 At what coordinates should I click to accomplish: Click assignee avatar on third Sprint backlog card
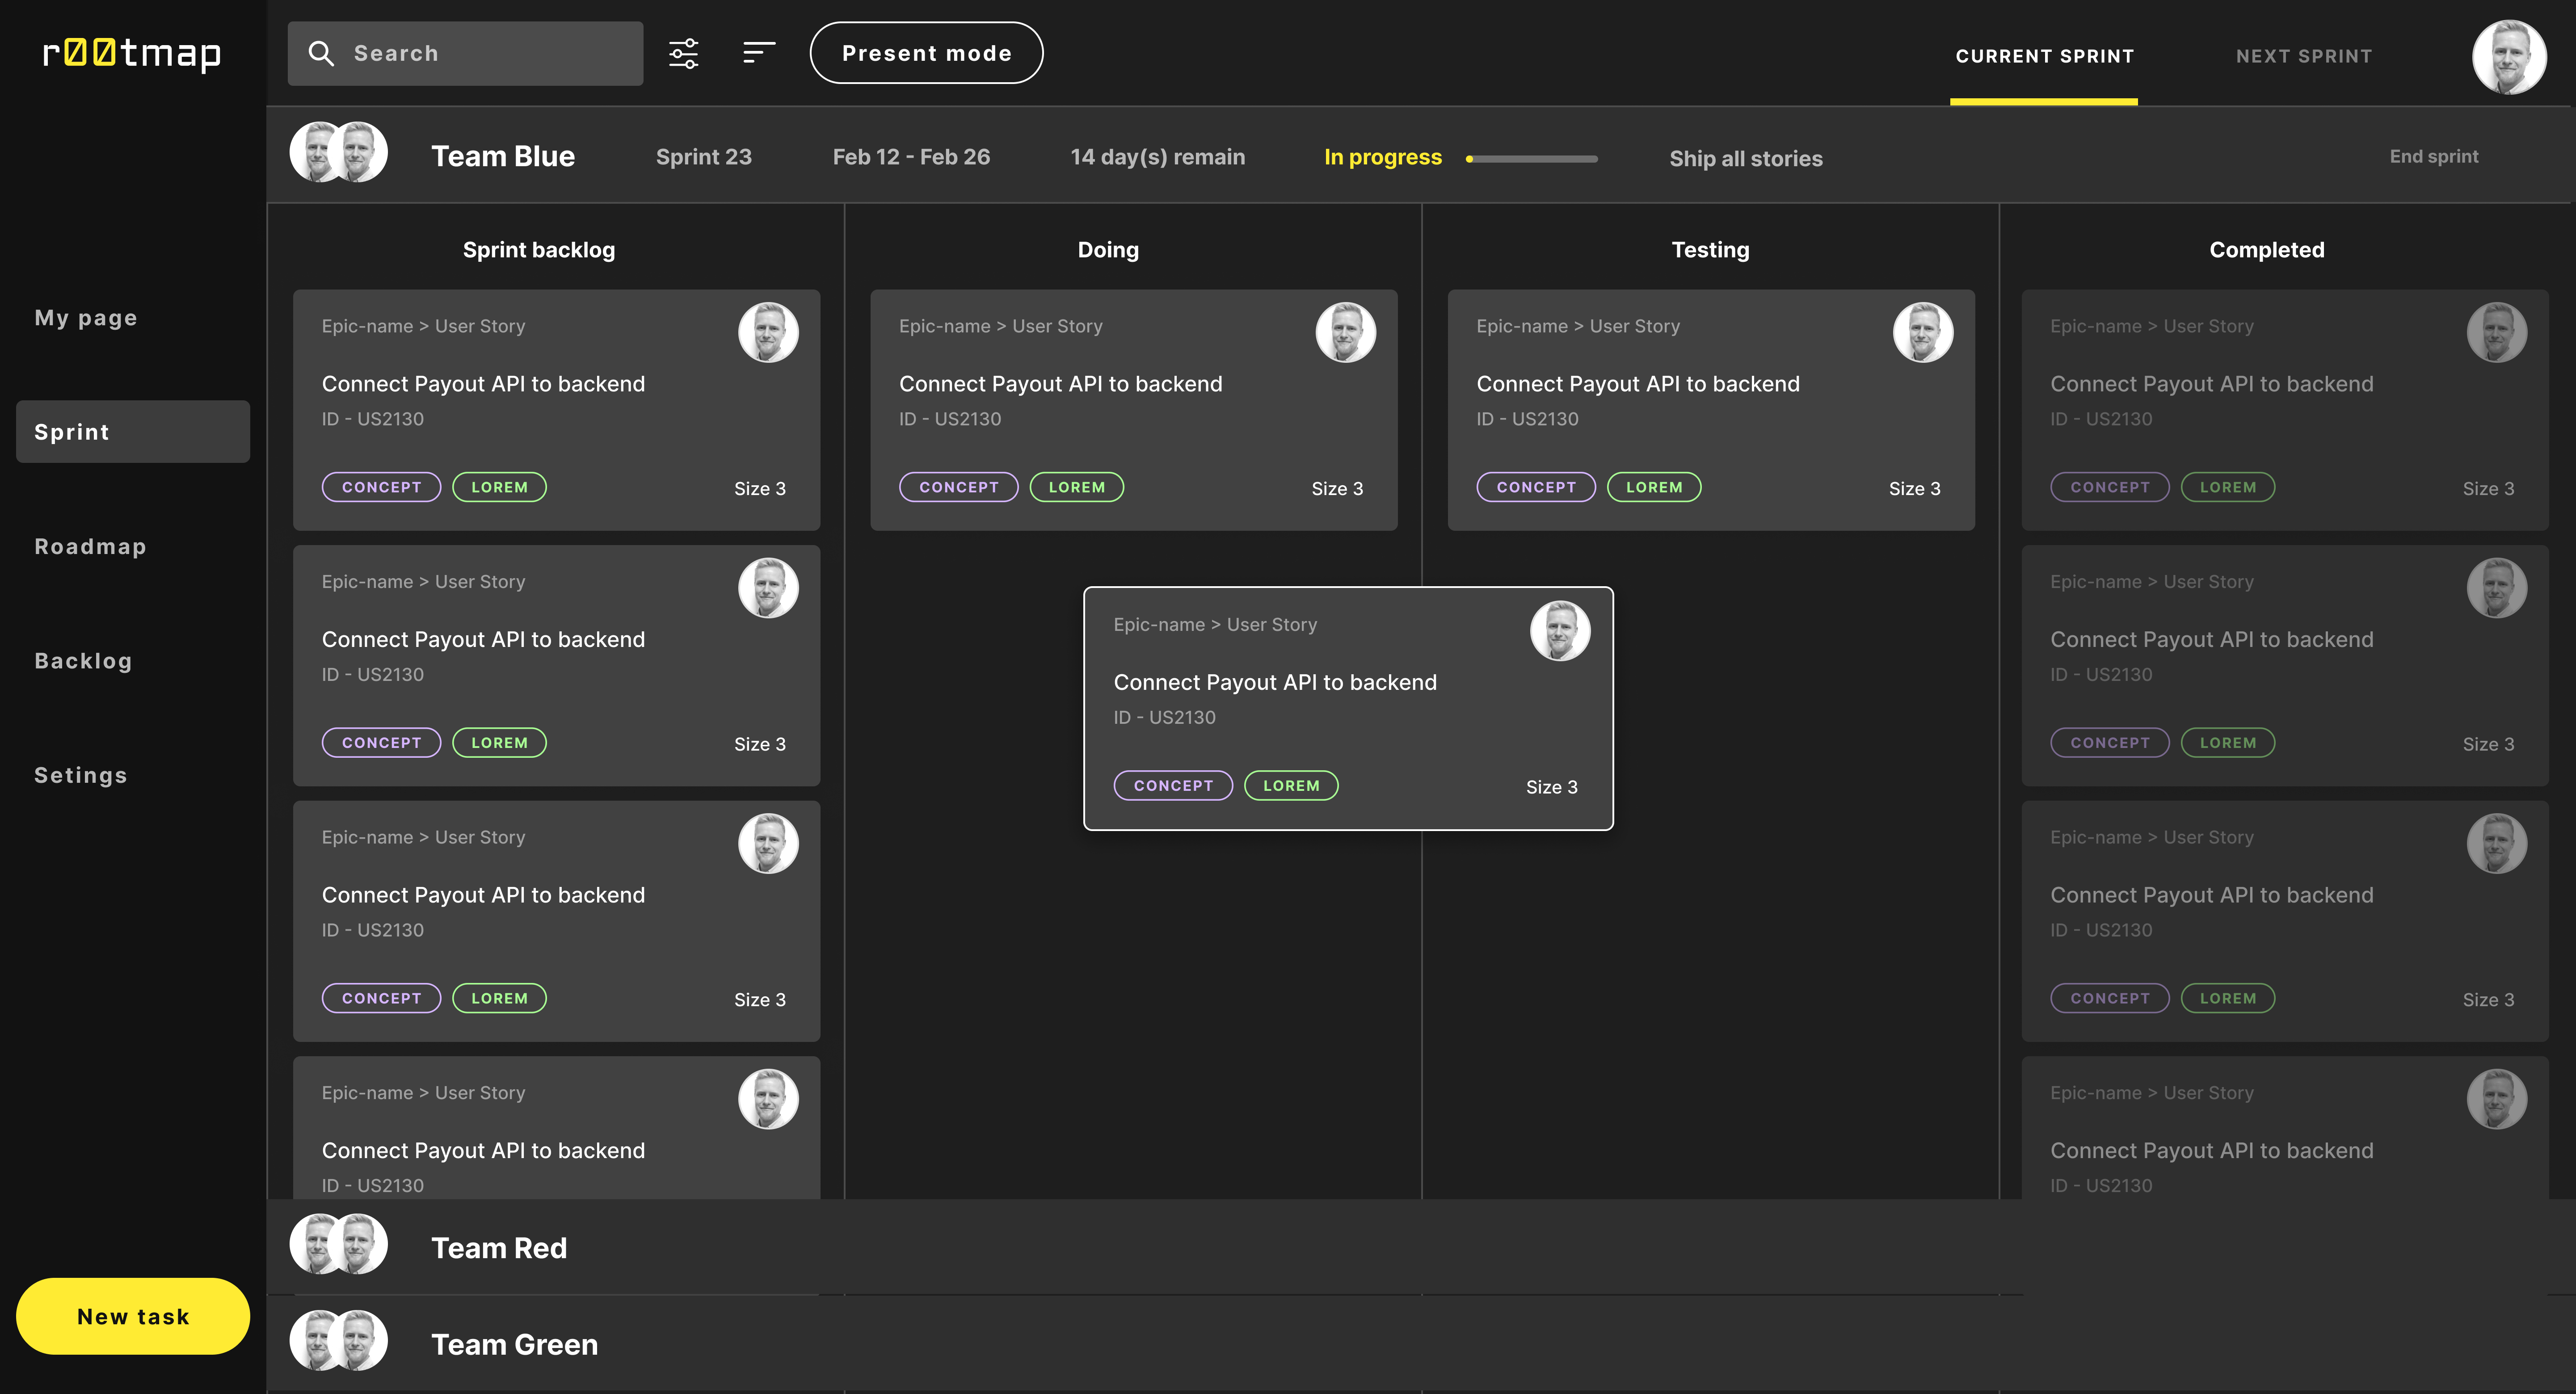click(x=768, y=844)
